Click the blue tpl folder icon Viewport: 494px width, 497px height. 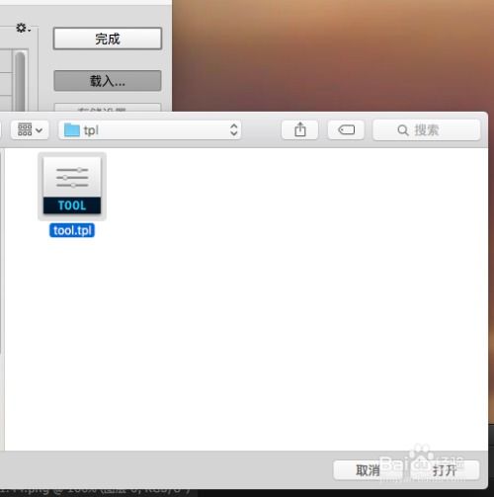[71, 130]
